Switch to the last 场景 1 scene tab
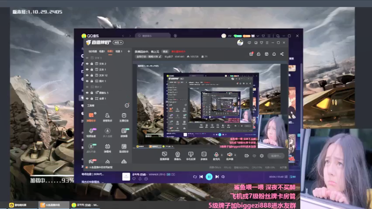This screenshot has height=209, width=372. (119, 52)
